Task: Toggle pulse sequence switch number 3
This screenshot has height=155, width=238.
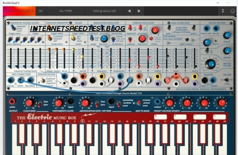Action: [25, 39]
